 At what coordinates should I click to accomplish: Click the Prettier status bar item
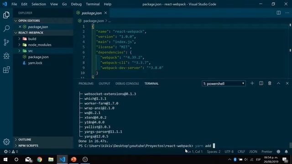point(266,152)
